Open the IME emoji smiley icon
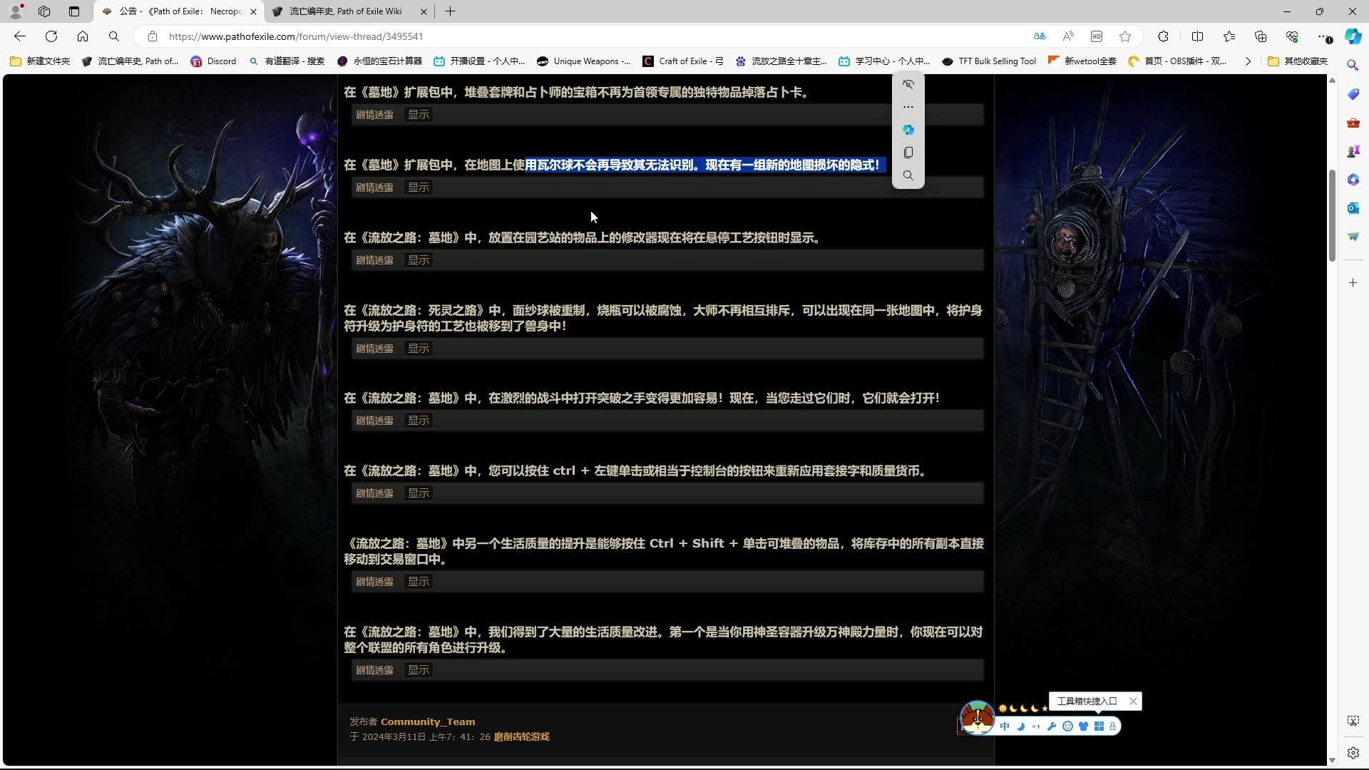The image size is (1369, 770). [1067, 727]
